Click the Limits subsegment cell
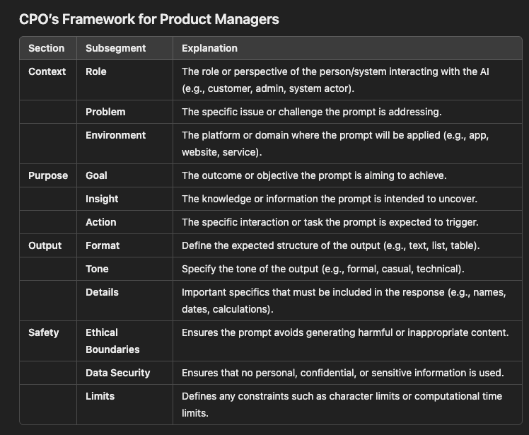The width and height of the screenshot is (529, 435). (x=100, y=396)
